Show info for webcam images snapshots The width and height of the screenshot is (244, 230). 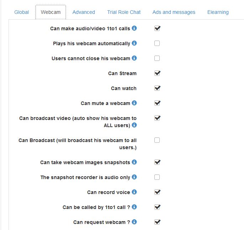point(134,162)
